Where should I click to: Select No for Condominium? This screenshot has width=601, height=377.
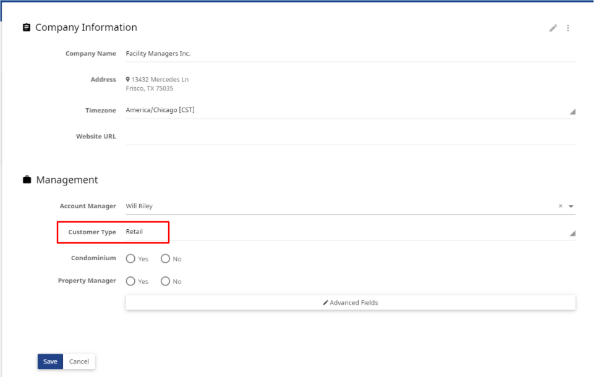point(165,258)
